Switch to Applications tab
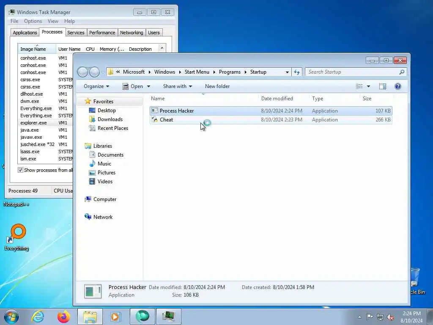This screenshot has height=325, width=433. point(25,33)
